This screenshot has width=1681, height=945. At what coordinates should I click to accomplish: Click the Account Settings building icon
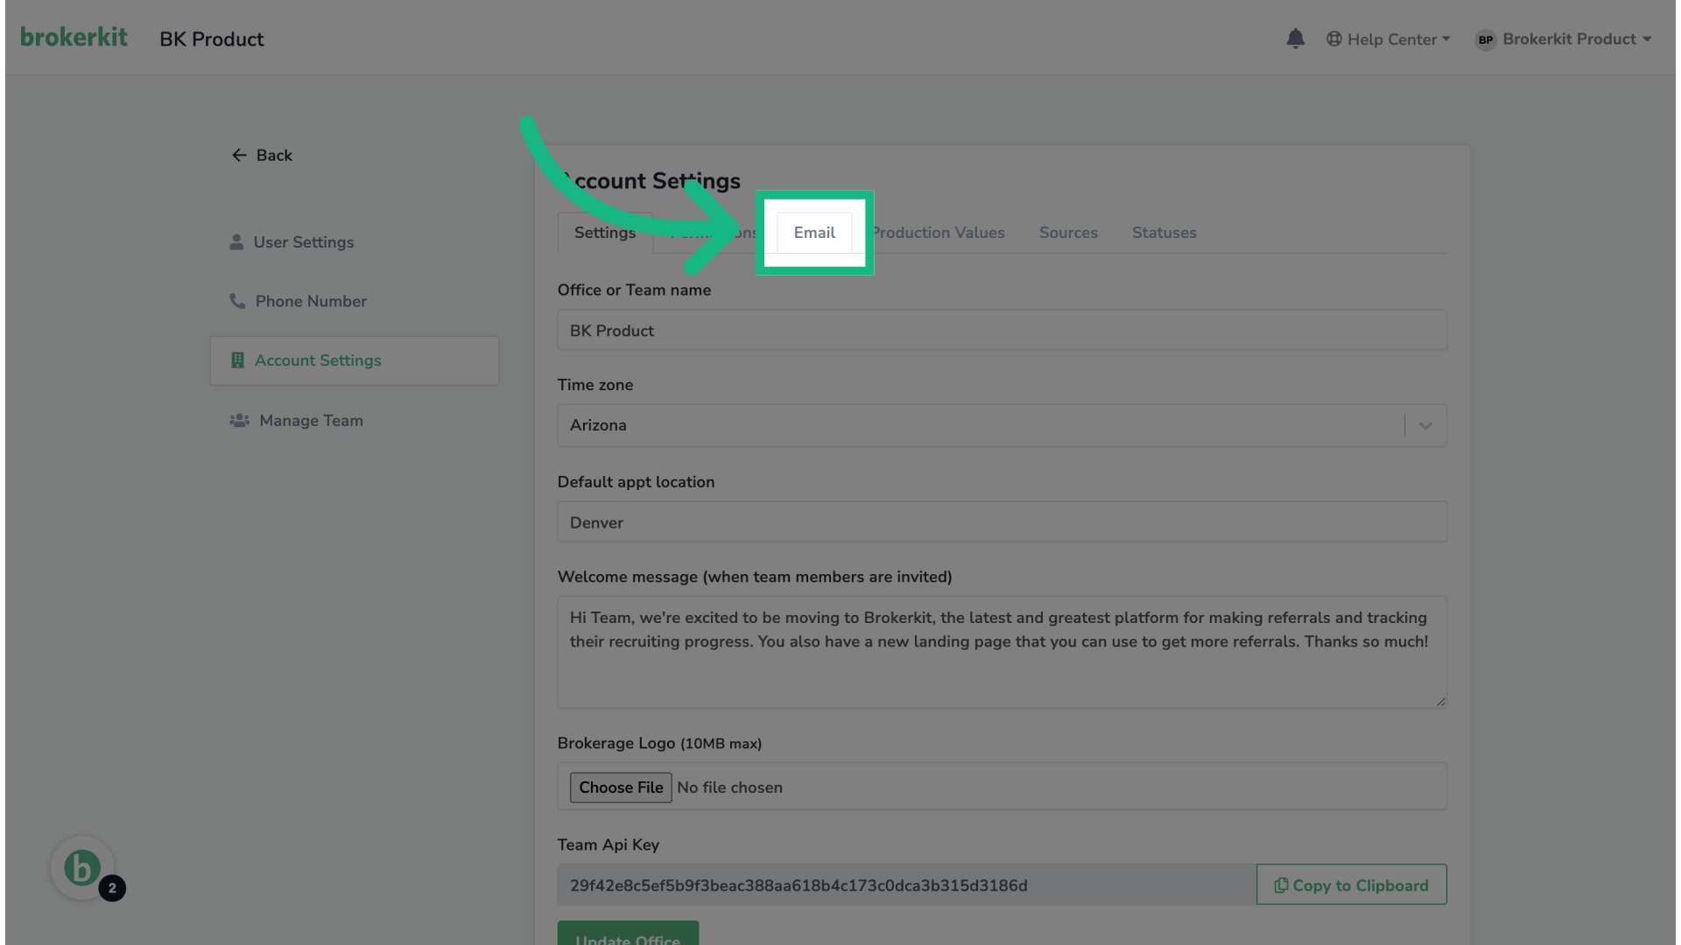[x=237, y=360]
